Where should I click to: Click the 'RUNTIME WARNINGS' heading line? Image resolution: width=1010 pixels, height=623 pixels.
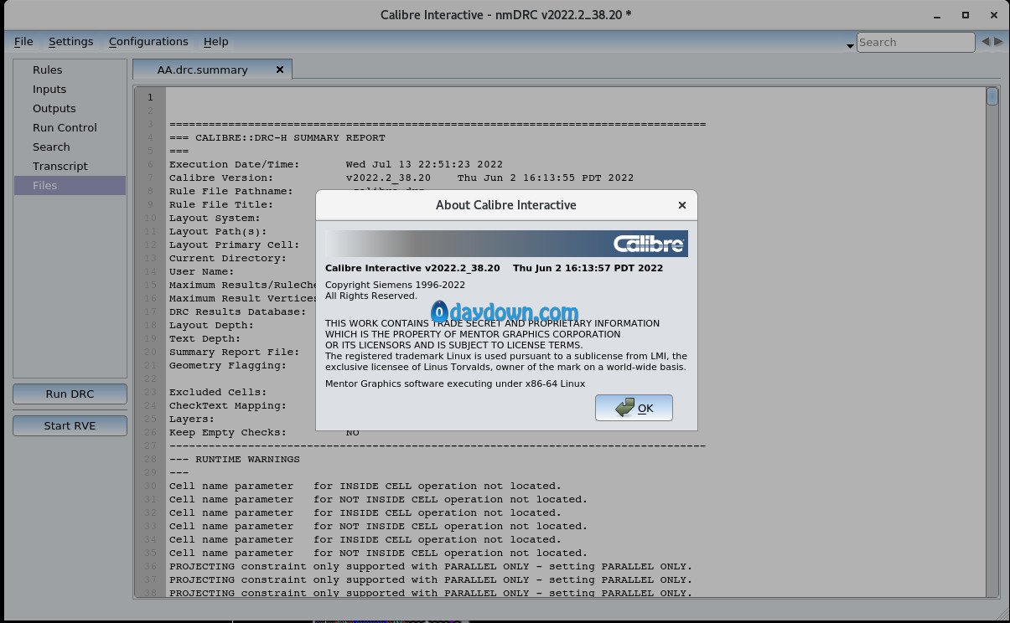click(x=235, y=459)
